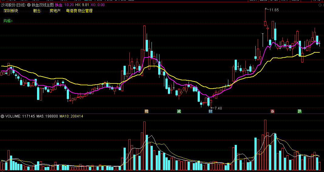324x172 pixels.
Task: Expand the VOLUME indicator dropdown arrow
Action: coord(2,116)
